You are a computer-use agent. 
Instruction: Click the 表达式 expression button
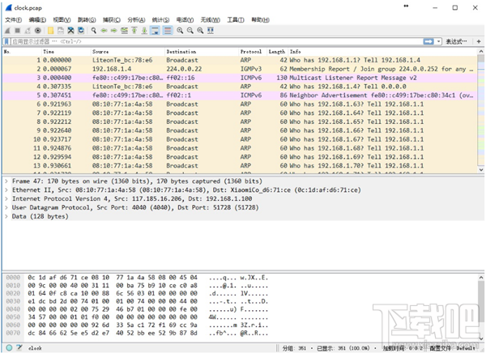click(455, 40)
